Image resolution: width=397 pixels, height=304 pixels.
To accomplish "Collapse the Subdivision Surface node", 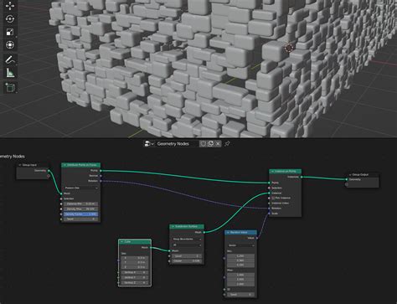I will tap(173, 226).
